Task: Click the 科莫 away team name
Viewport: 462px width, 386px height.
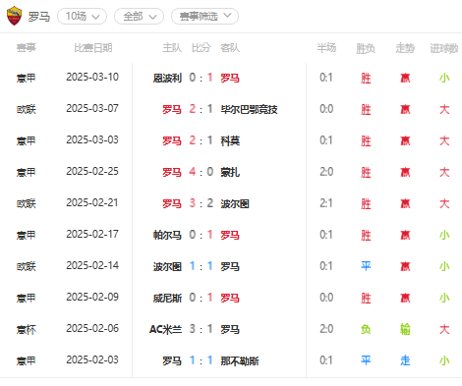Action: (x=230, y=140)
